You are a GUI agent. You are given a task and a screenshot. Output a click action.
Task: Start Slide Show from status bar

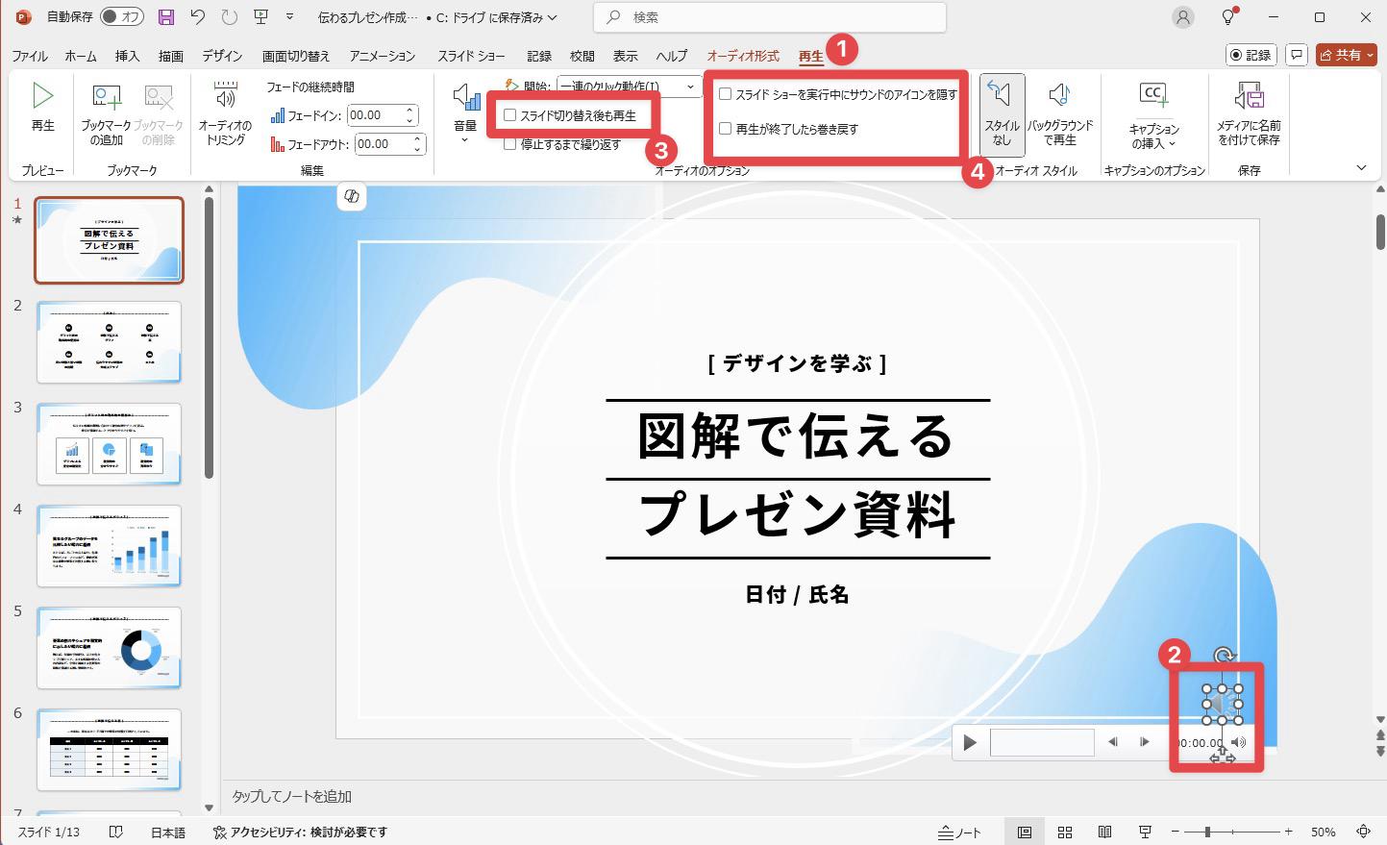point(1145,832)
